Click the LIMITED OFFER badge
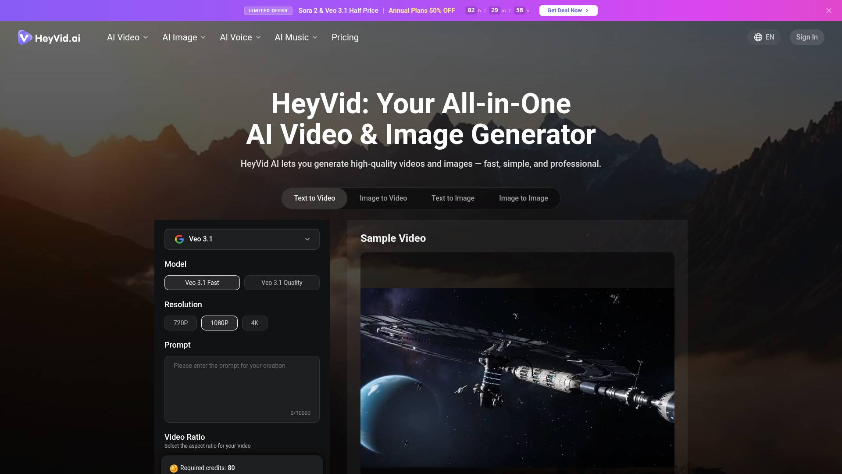This screenshot has width=842, height=474. coord(268,11)
